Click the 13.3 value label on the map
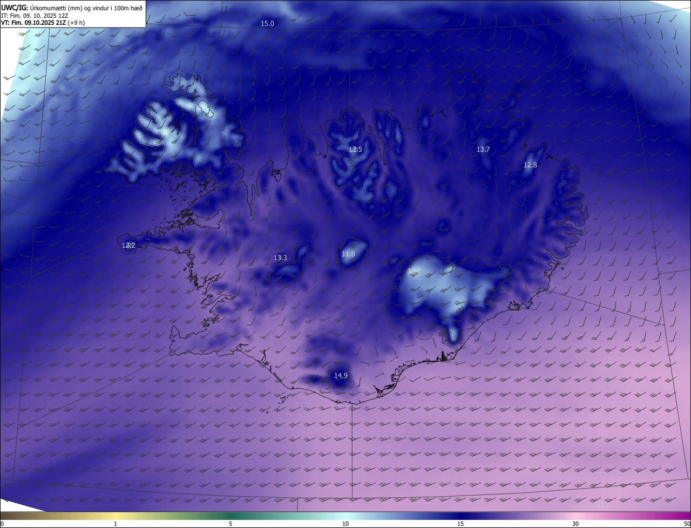This screenshot has height=528, width=691. point(280,258)
